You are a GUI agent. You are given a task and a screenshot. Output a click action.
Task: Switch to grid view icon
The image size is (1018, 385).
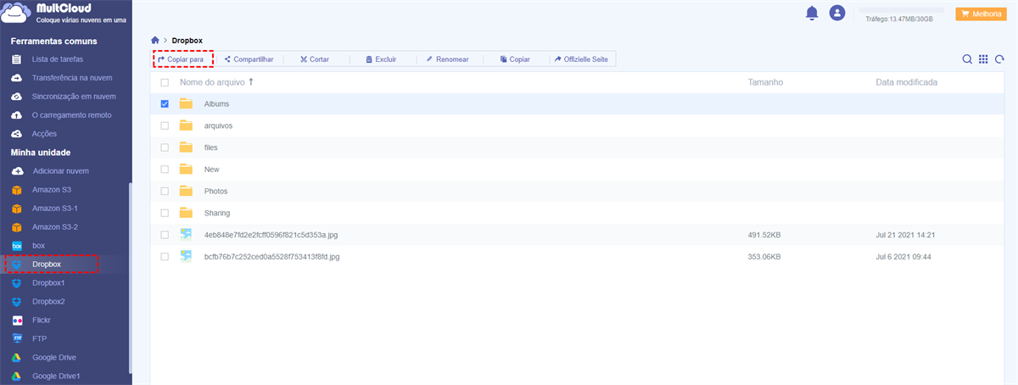[983, 59]
